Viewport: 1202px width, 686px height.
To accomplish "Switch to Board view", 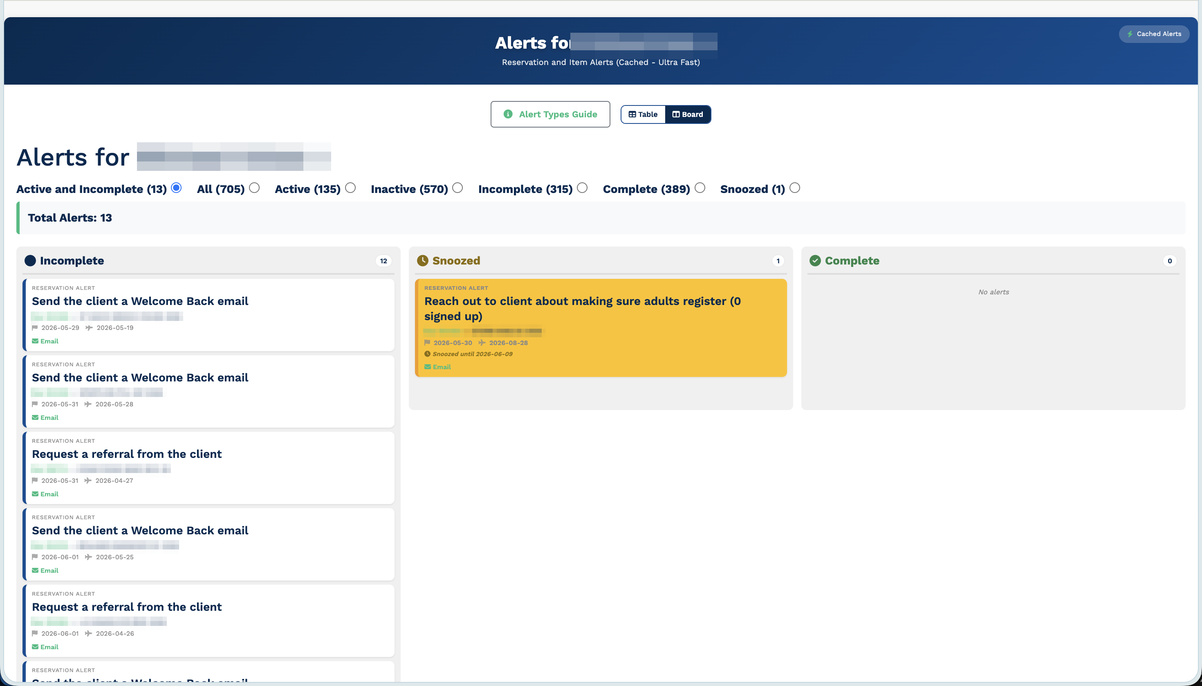I will [x=687, y=114].
